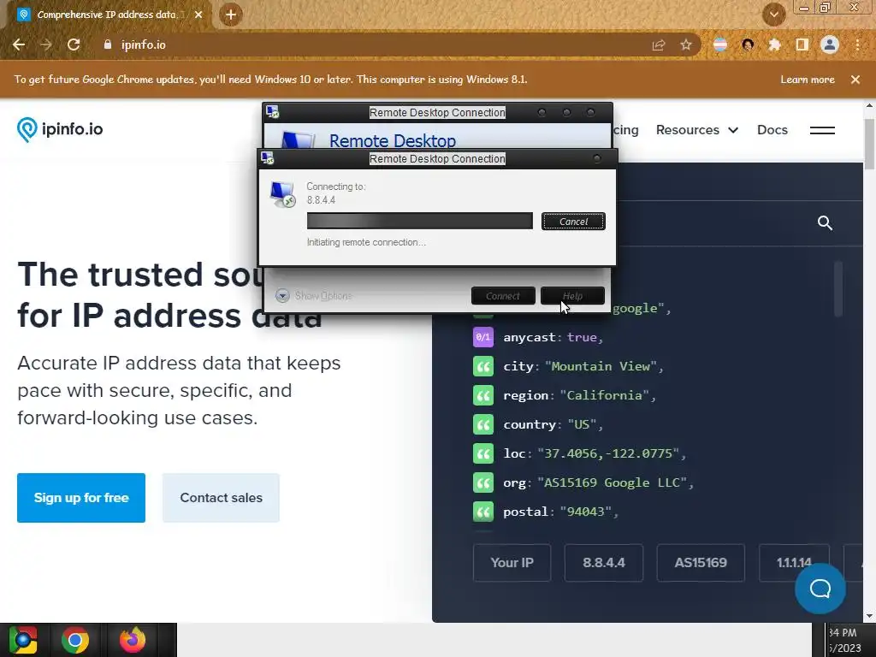Viewport: 876px width, 657px height.
Task: Expand the Resources dropdown menu
Action: (697, 130)
